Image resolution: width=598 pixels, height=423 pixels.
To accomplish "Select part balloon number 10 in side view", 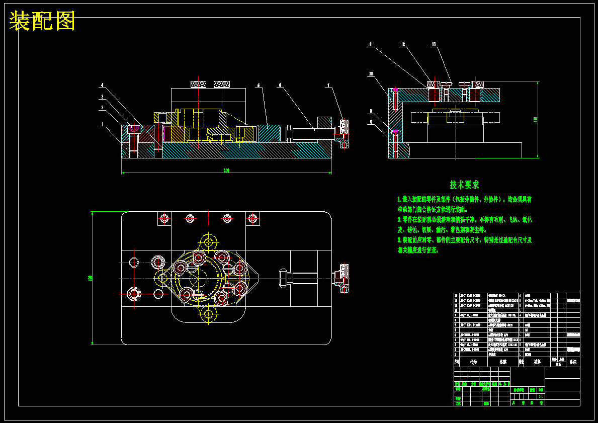I will (x=371, y=74).
